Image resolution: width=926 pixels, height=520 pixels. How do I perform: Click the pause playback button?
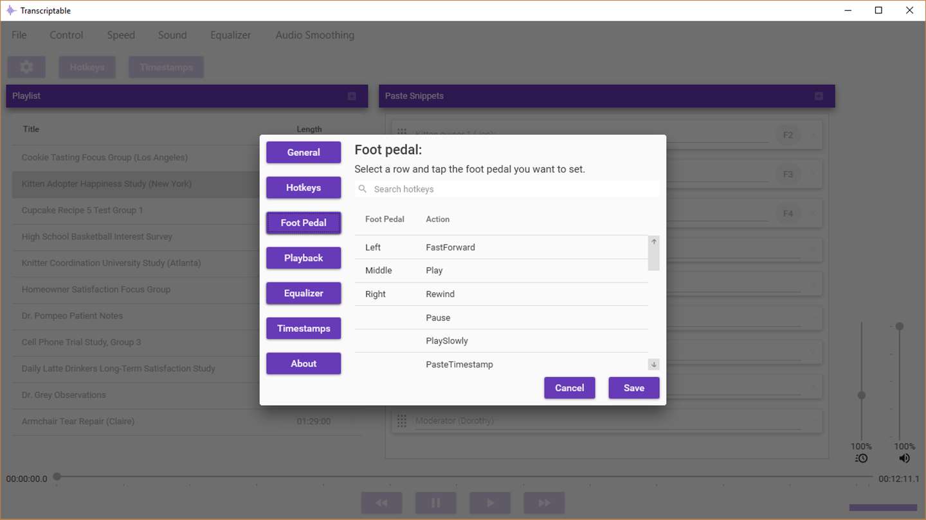(x=436, y=503)
